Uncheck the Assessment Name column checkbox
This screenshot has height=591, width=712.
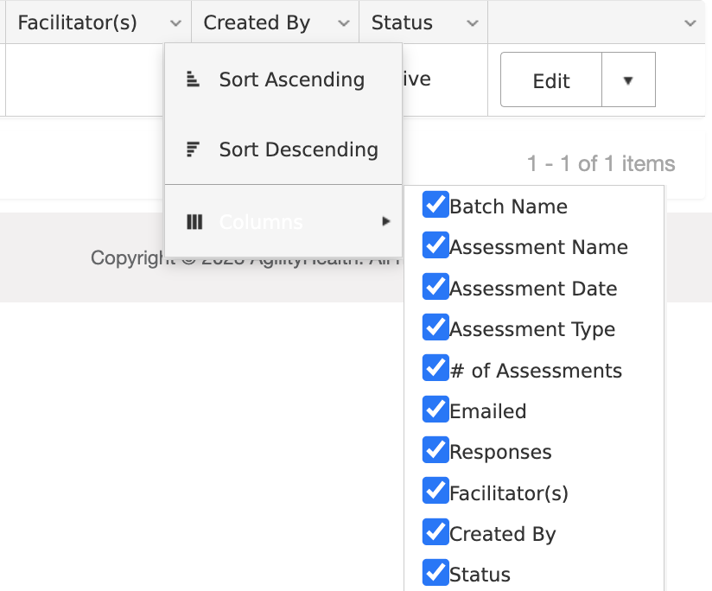435,245
